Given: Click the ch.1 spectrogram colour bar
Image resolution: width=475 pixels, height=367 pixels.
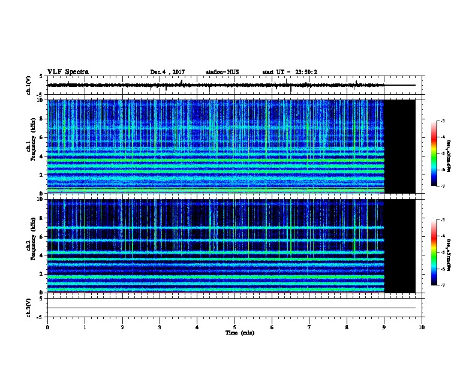Looking at the screenshot, I should pyautogui.click(x=434, y=154).
